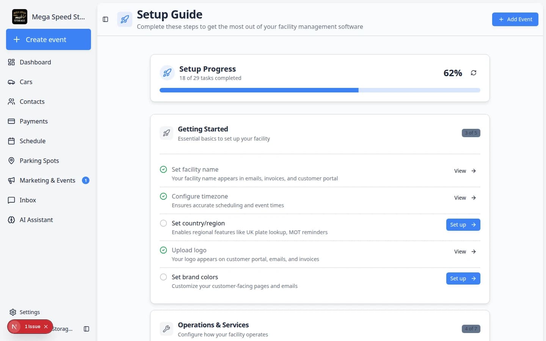
Task: Toggle the sidebar panel icon next to the Setup Guide title
Action: pyautogui.click(x=105, y=19)
